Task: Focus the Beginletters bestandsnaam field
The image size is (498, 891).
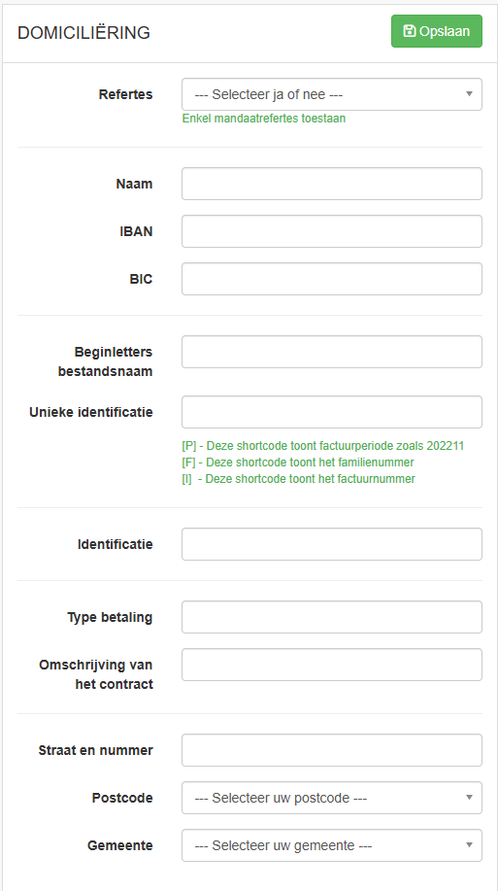Action: (332, 352)
